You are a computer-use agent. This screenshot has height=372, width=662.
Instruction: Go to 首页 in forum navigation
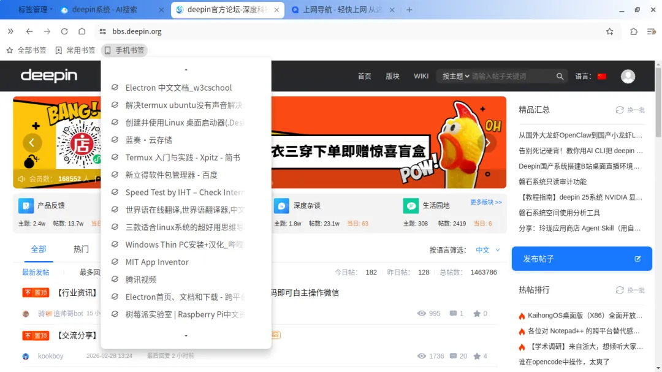click(x=364, y=76)
